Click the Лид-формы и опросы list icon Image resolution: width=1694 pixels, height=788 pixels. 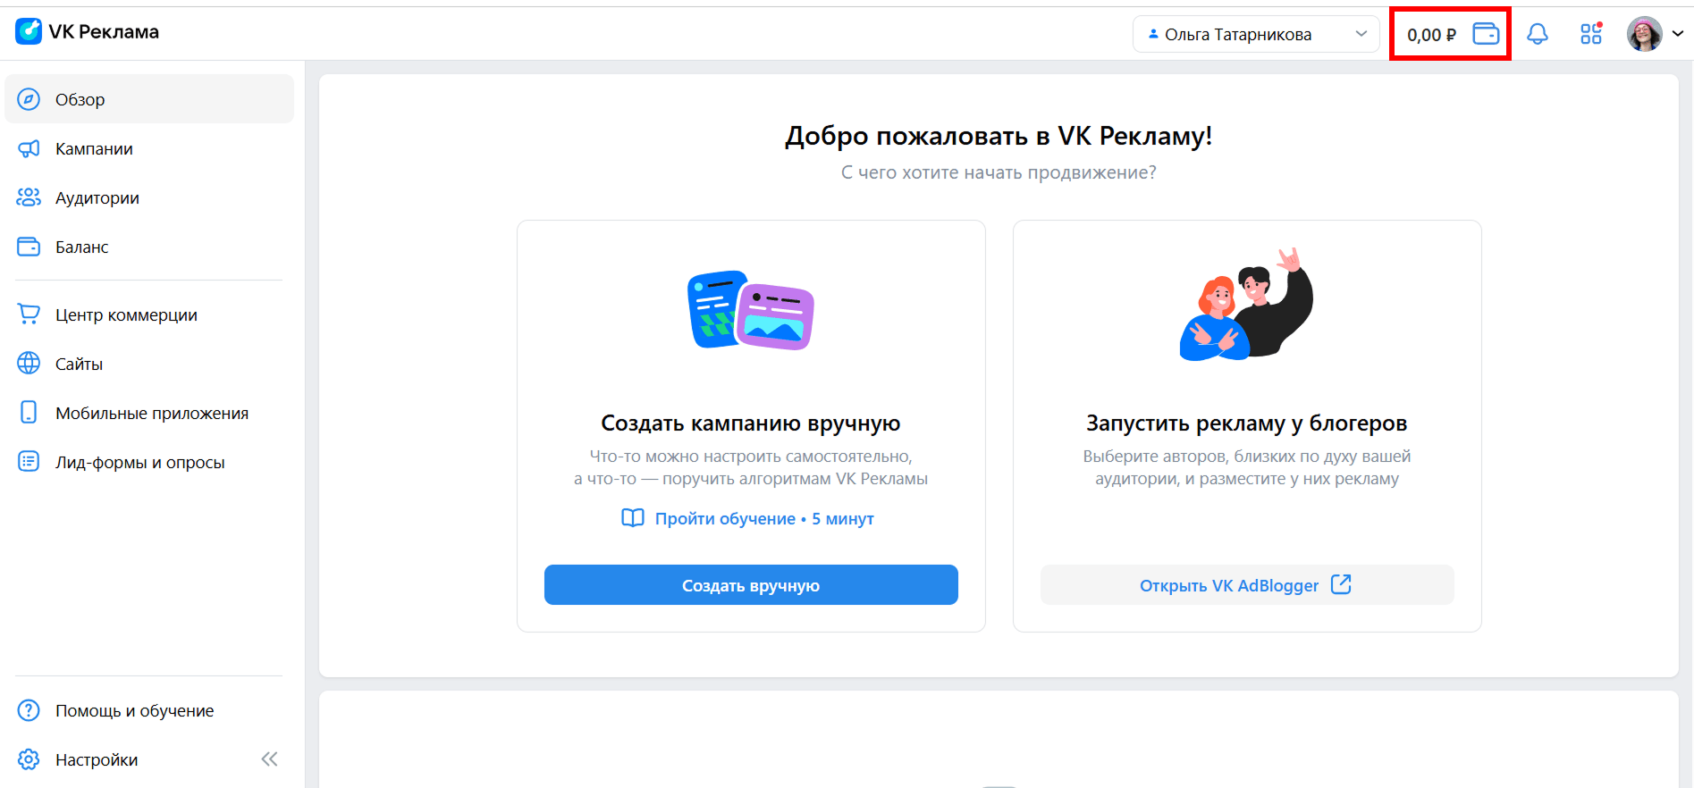click(29, 462)
